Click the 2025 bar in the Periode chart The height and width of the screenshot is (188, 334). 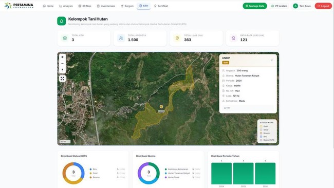point(243,174)
